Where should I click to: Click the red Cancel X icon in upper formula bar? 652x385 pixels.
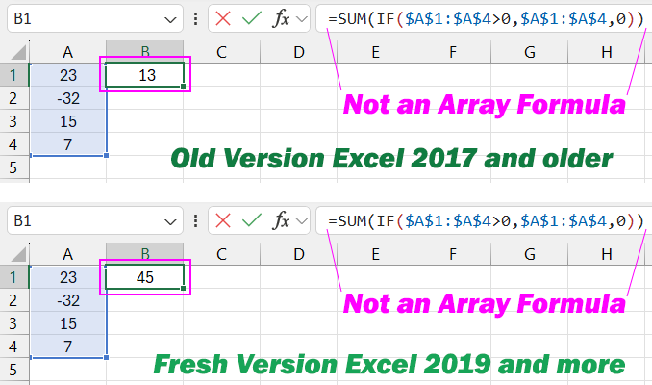point(223,18)
